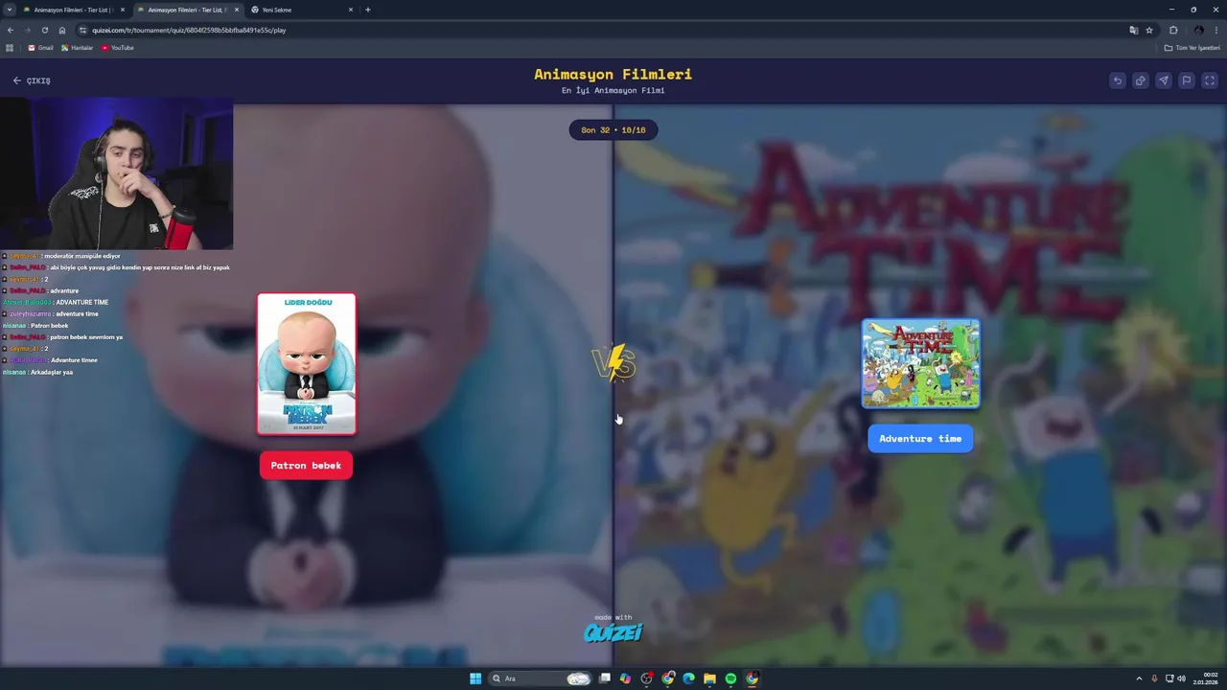Close the first Animasyon Filmleri tab
This screenshot has width=1227, height=690.
click(123, 10)
